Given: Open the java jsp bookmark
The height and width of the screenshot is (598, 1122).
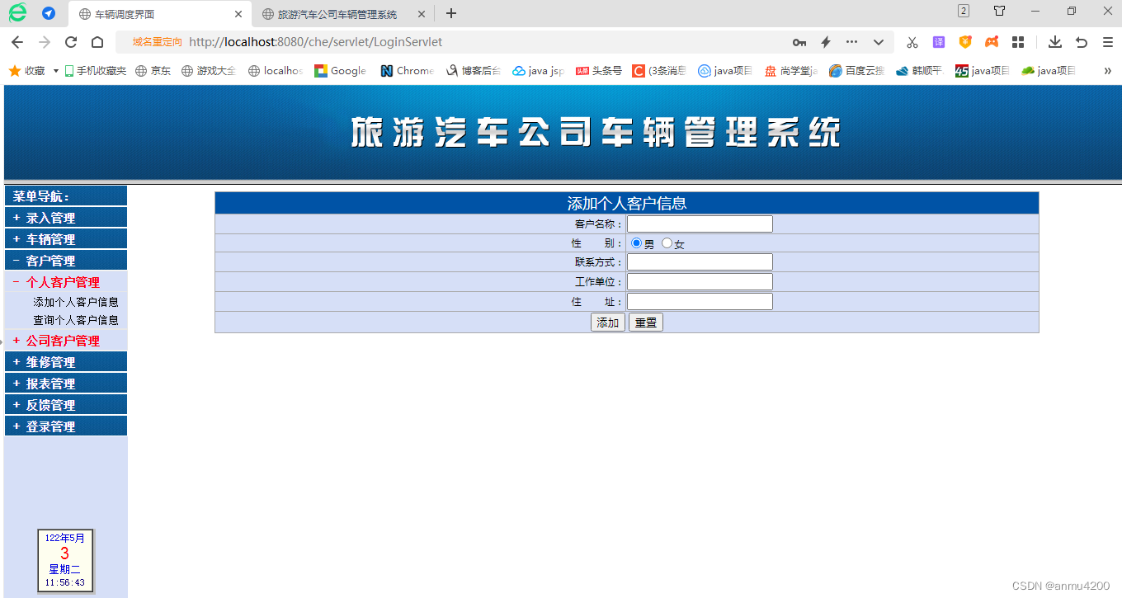Looking at the screenshot, I should coord(539,71).
